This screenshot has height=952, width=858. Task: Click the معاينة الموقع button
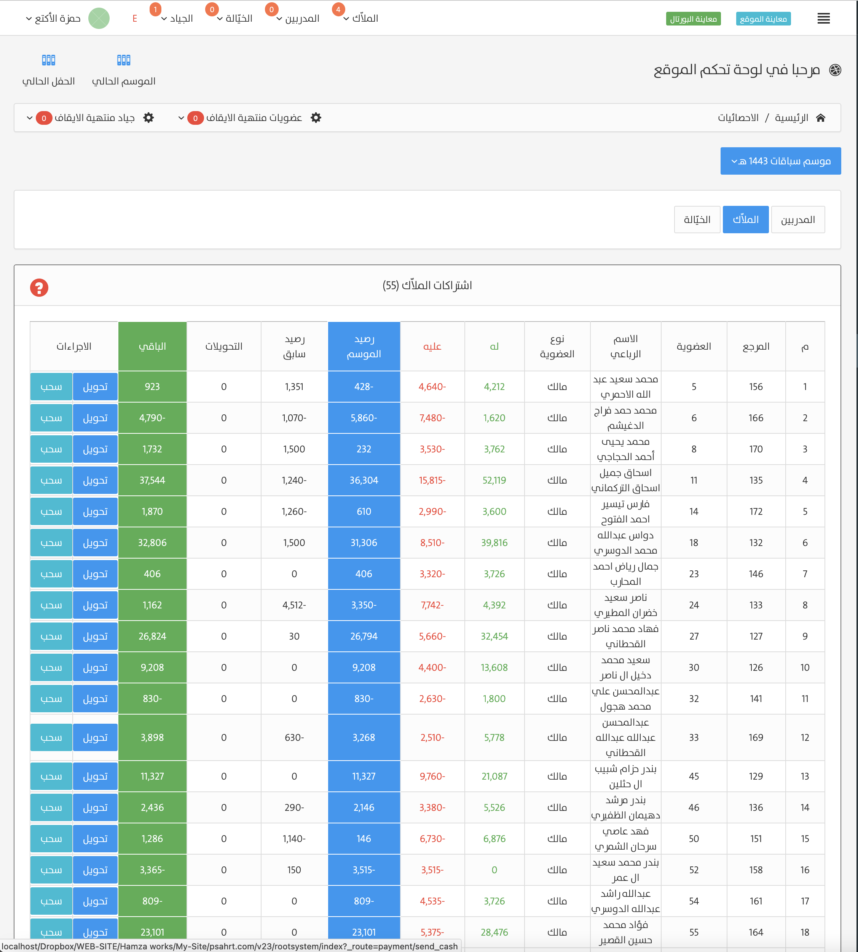click(x=763, y=19)
